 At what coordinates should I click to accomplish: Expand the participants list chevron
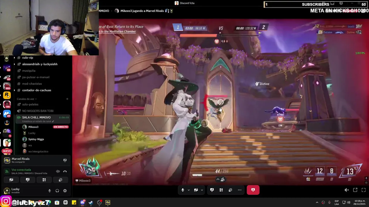218,179
